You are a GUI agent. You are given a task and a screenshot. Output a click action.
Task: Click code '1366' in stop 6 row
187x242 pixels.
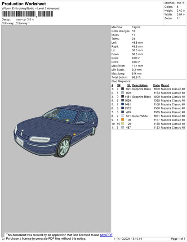[x=156, y=108]
